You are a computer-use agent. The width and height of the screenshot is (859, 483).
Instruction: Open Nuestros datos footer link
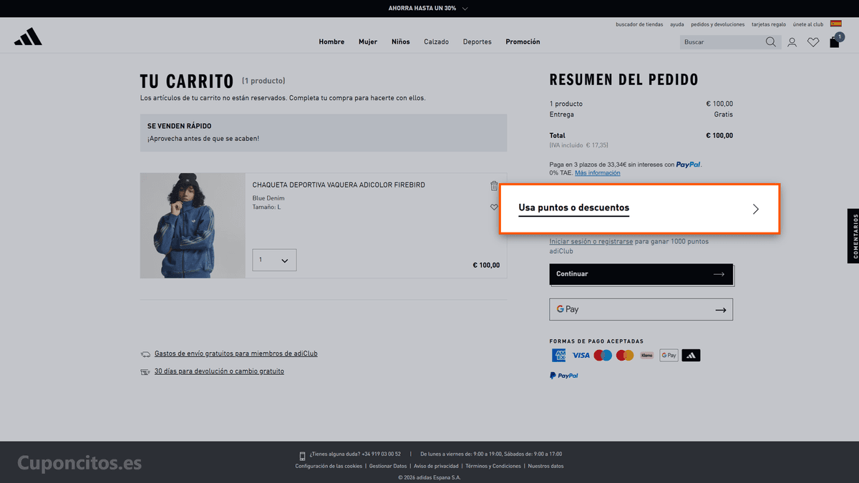coord(545,466)
